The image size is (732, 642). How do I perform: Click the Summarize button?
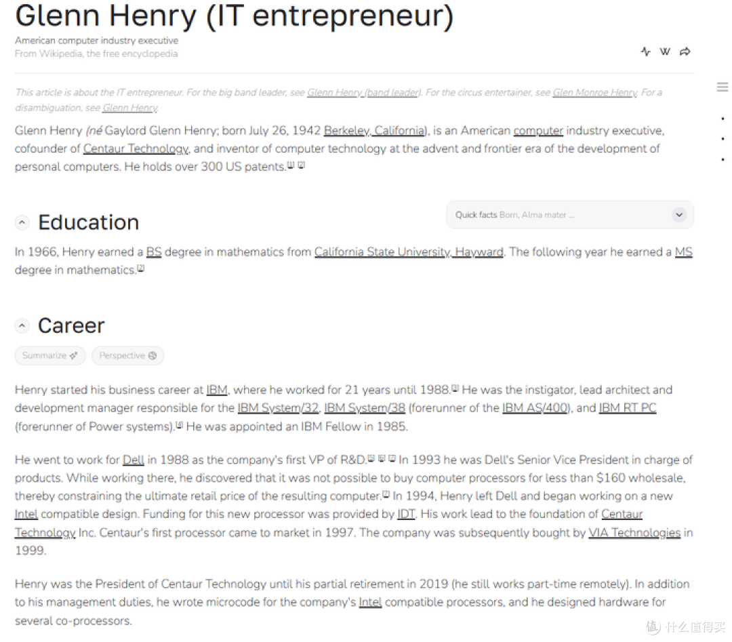tap(50, 355)
